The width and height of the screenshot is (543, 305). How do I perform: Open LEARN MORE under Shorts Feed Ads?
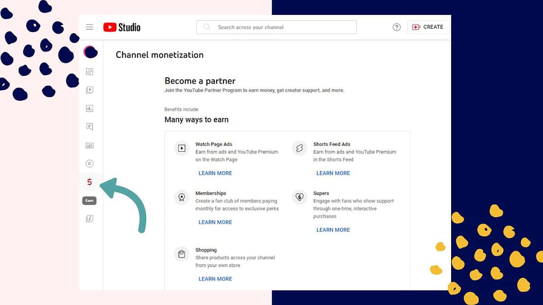coord(333,173)
